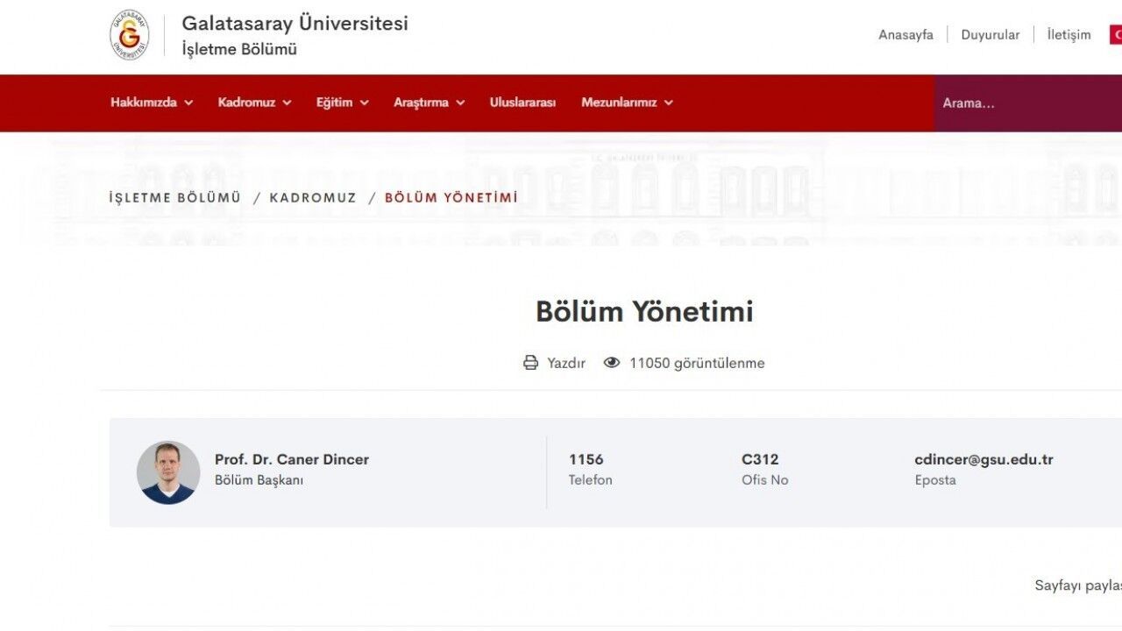Open the Duyurular link
Image resolution: width=1122 pixels, height=631 pixels.
(x=990, y=35)
